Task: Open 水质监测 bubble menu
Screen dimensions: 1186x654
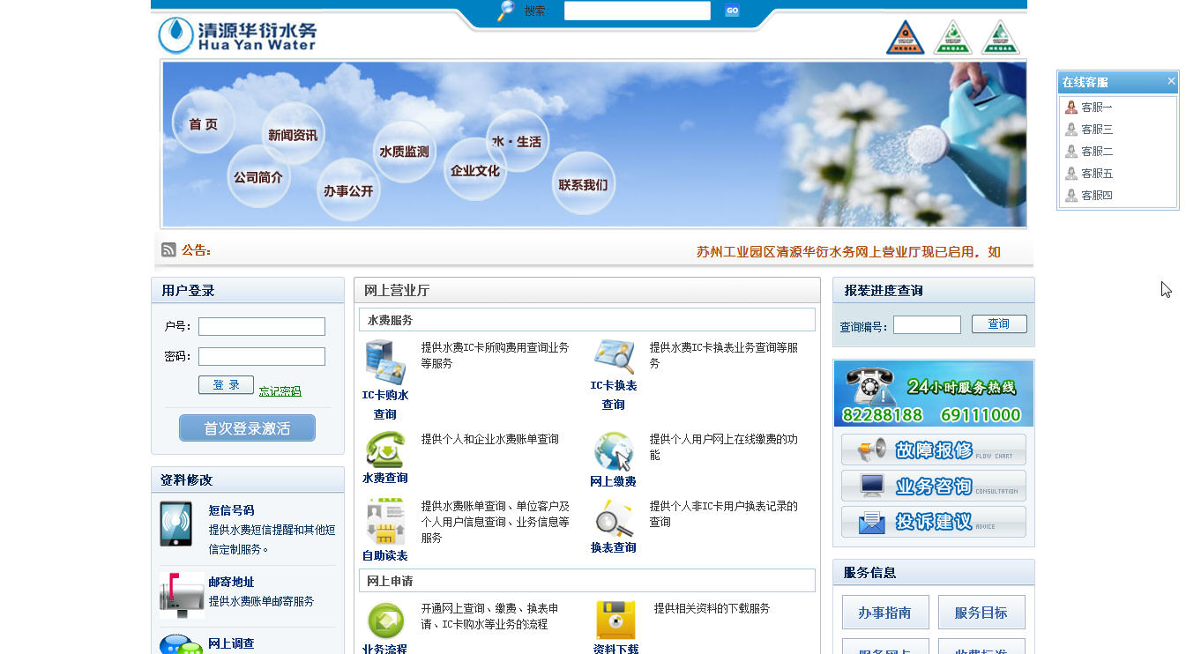Action: (404, 152)
